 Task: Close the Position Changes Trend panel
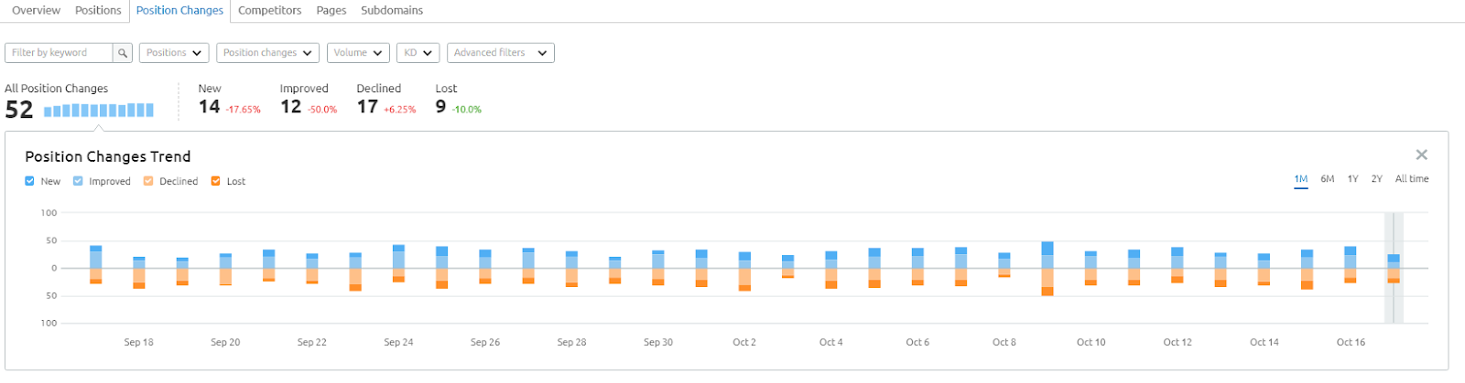tap(1421, 155)
